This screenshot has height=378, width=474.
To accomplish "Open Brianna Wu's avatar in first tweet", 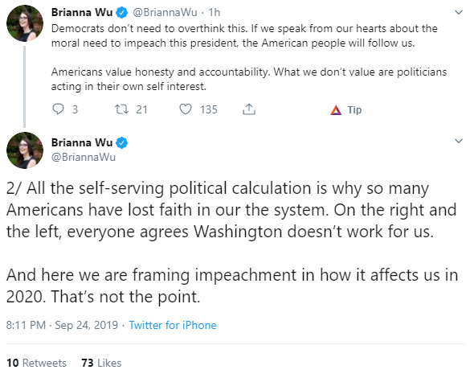I will pyautogui.click(x=25, y=23).
